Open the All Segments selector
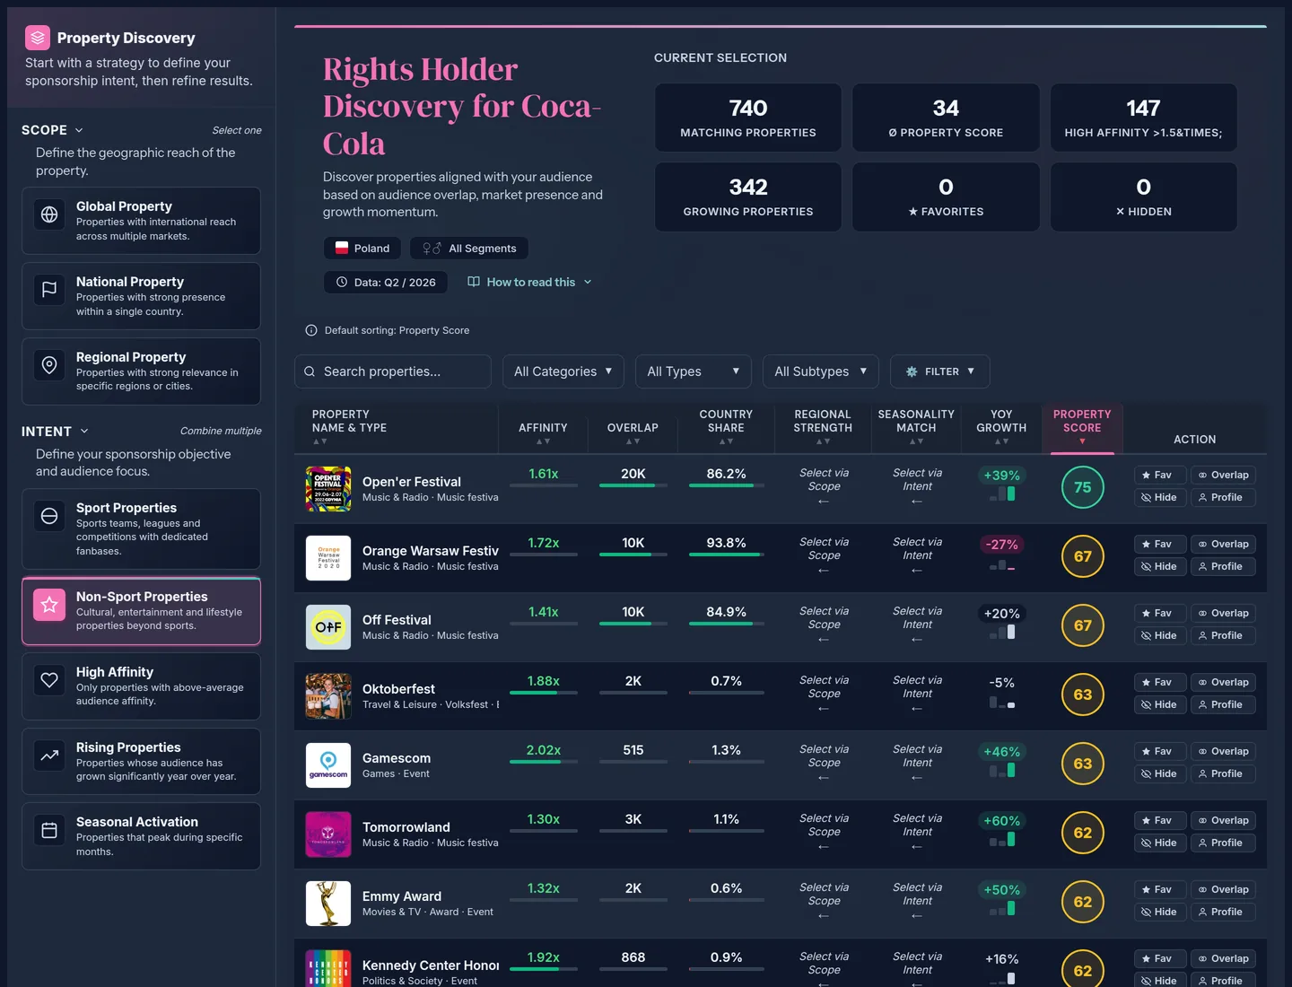The height and width of the screenshot is (987, 1292). [469, 248]
